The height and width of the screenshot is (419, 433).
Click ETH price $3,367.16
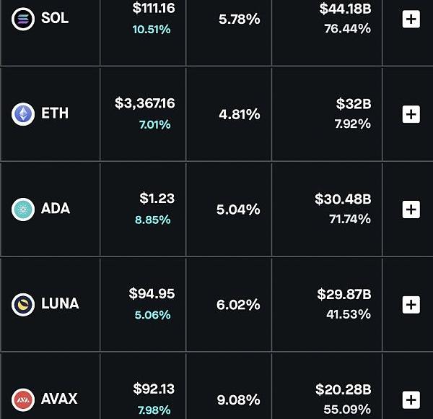(x=144, y=103)
